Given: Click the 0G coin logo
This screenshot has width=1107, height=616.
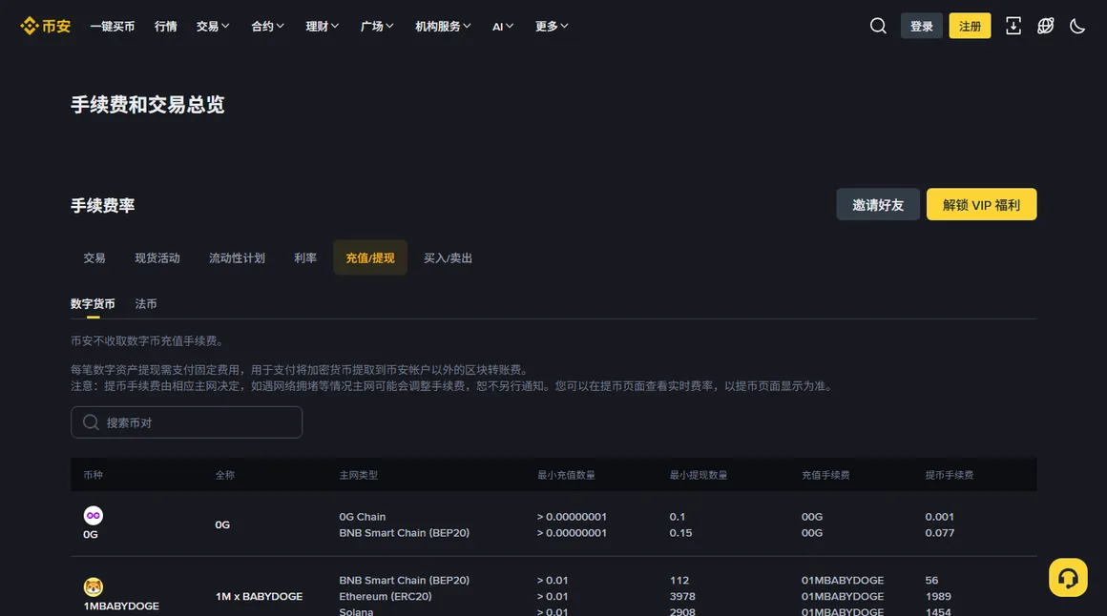Looking at the screenshot, I should click(x=94, y=516).
